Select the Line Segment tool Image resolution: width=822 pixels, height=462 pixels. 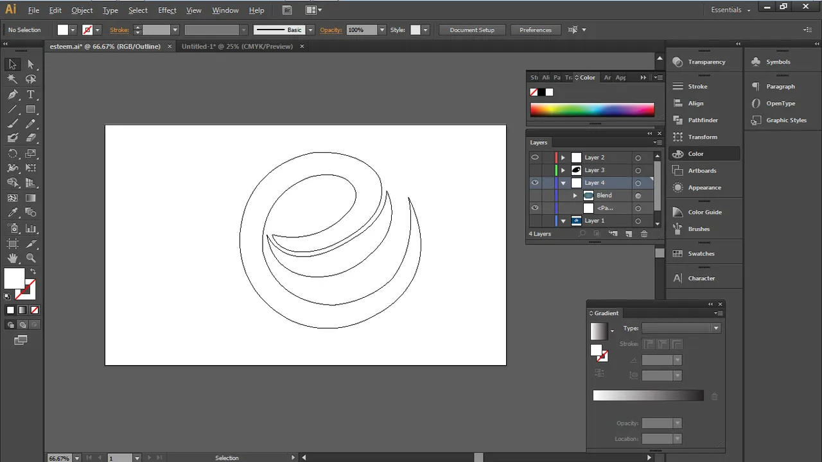[12, 109]
